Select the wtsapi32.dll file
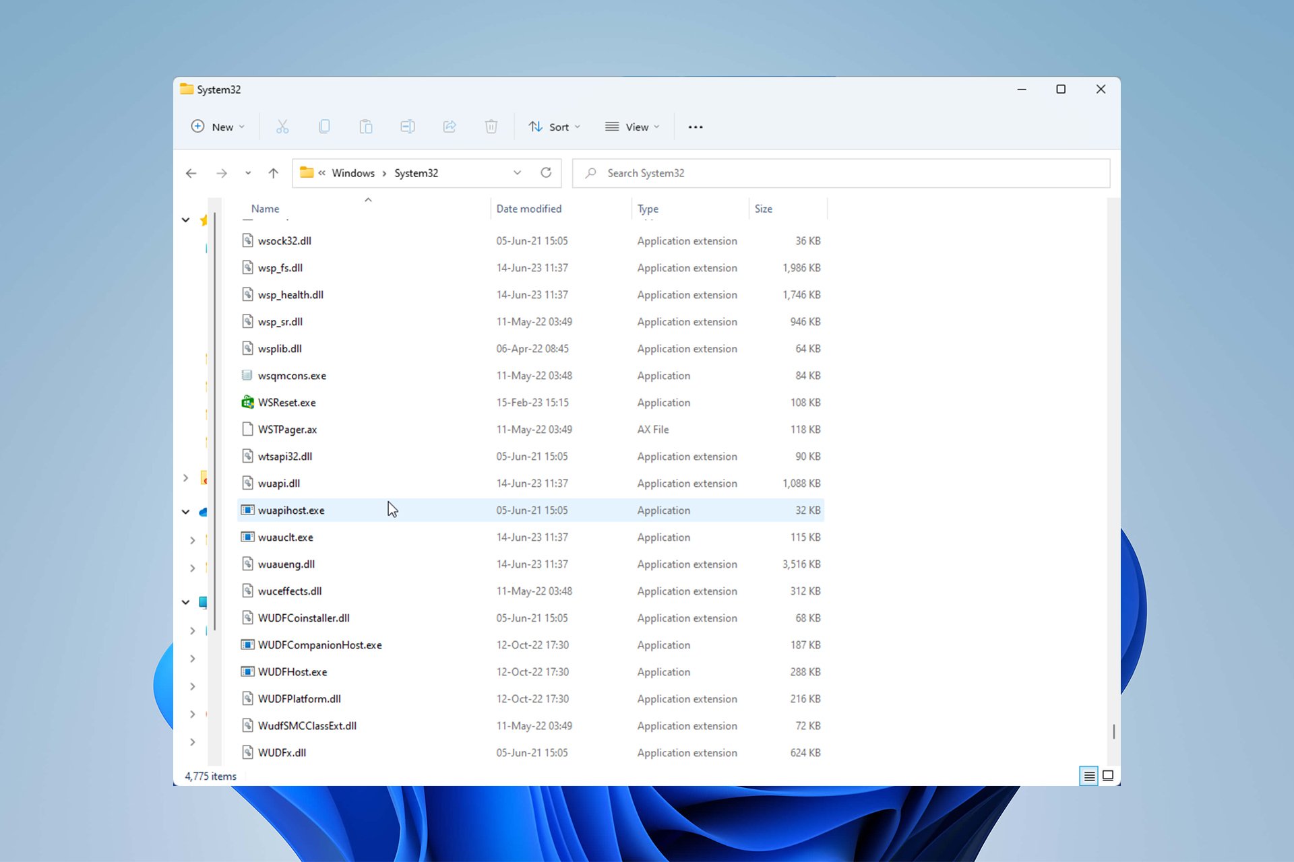The height and width of the screenshot is (862, 1294). coord(531,456)
